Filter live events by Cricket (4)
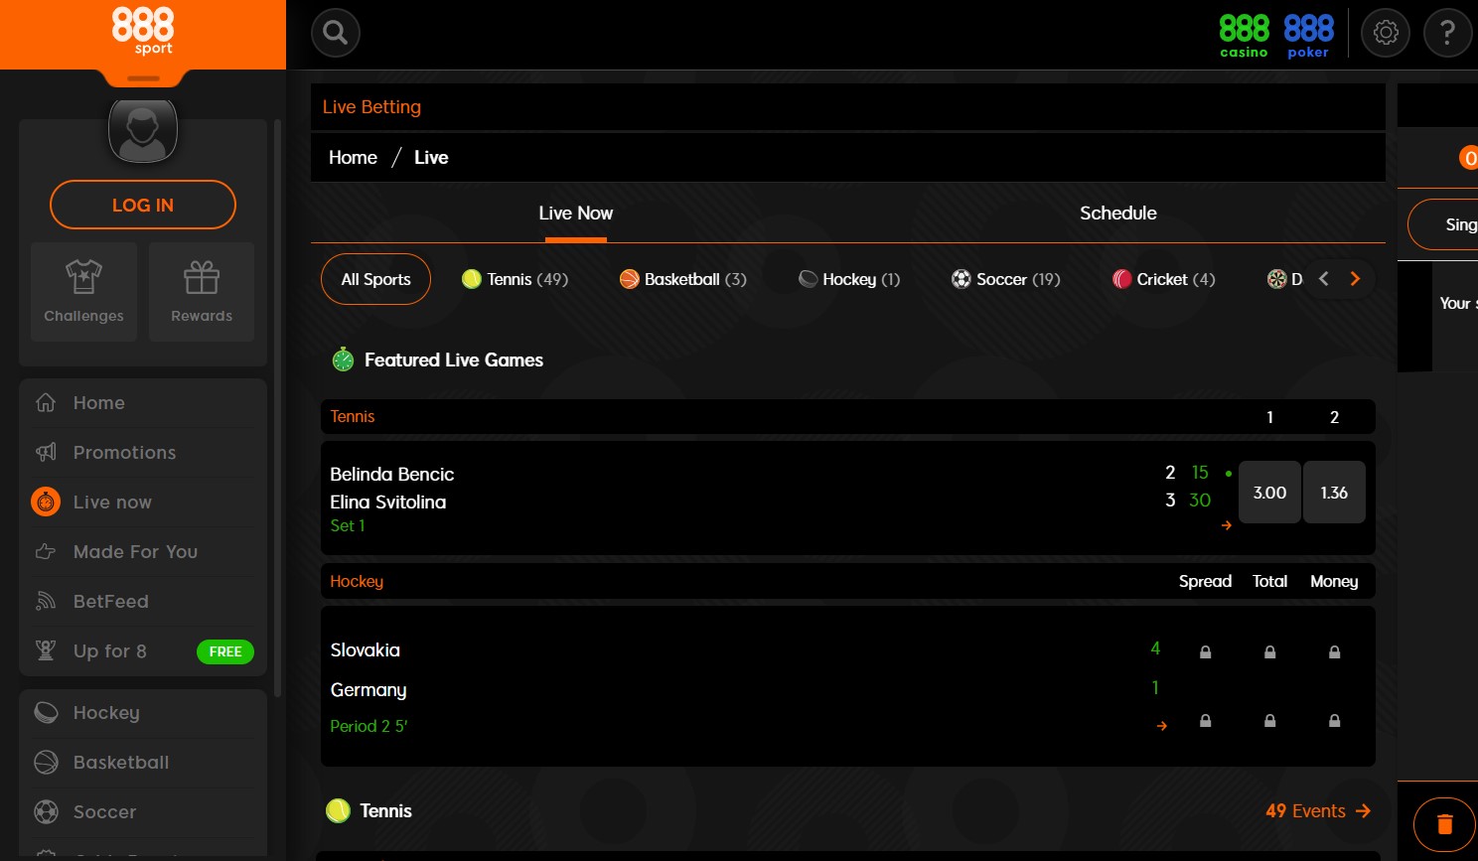Viewport: 1478px width, 861px height. [x=1163, y=279]
